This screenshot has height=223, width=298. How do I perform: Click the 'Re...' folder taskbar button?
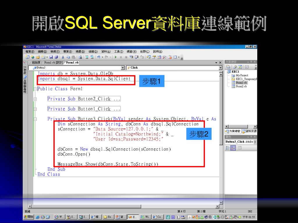point(108,217)
